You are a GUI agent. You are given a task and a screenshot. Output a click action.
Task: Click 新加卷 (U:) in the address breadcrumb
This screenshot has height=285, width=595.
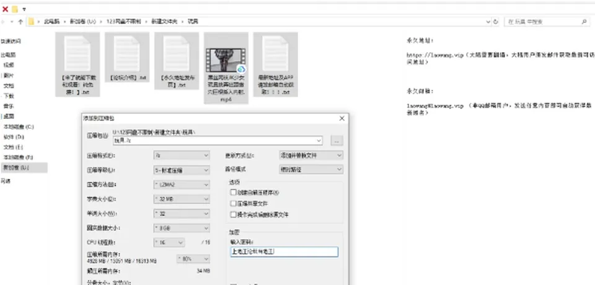82,22
